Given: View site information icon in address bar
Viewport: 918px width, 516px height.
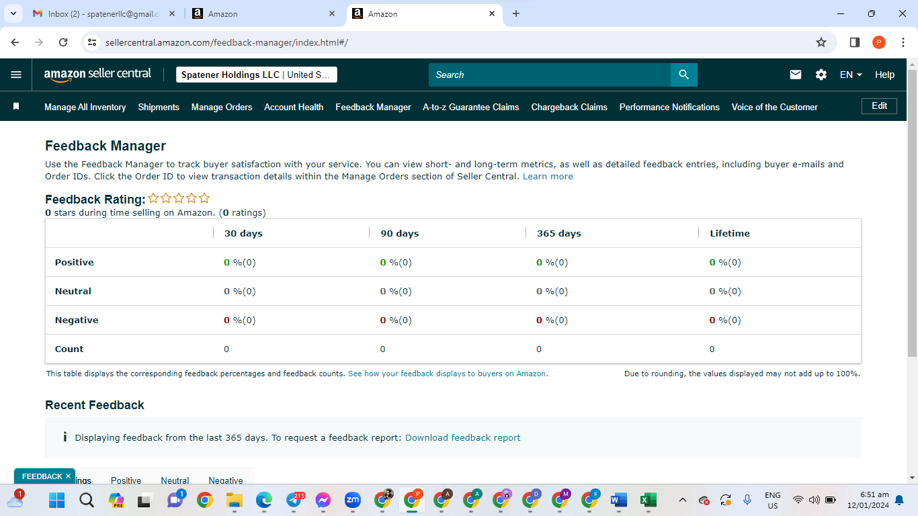Looking at the screenshot, I should tap(93, 42).
